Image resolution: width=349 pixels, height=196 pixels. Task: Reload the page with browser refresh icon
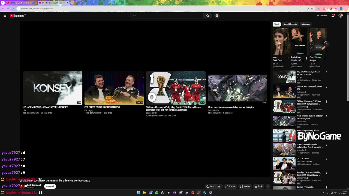pyautogui.click(x=13, y=8)
